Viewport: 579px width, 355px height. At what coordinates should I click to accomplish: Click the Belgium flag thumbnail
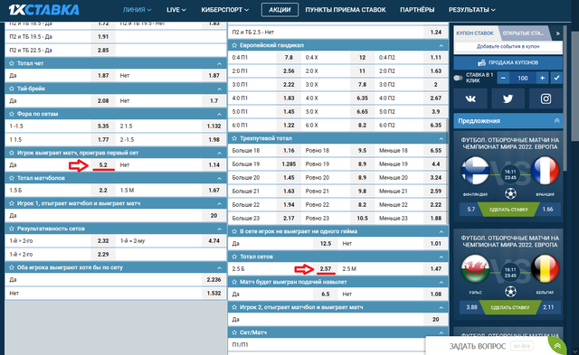click(545, 268)
